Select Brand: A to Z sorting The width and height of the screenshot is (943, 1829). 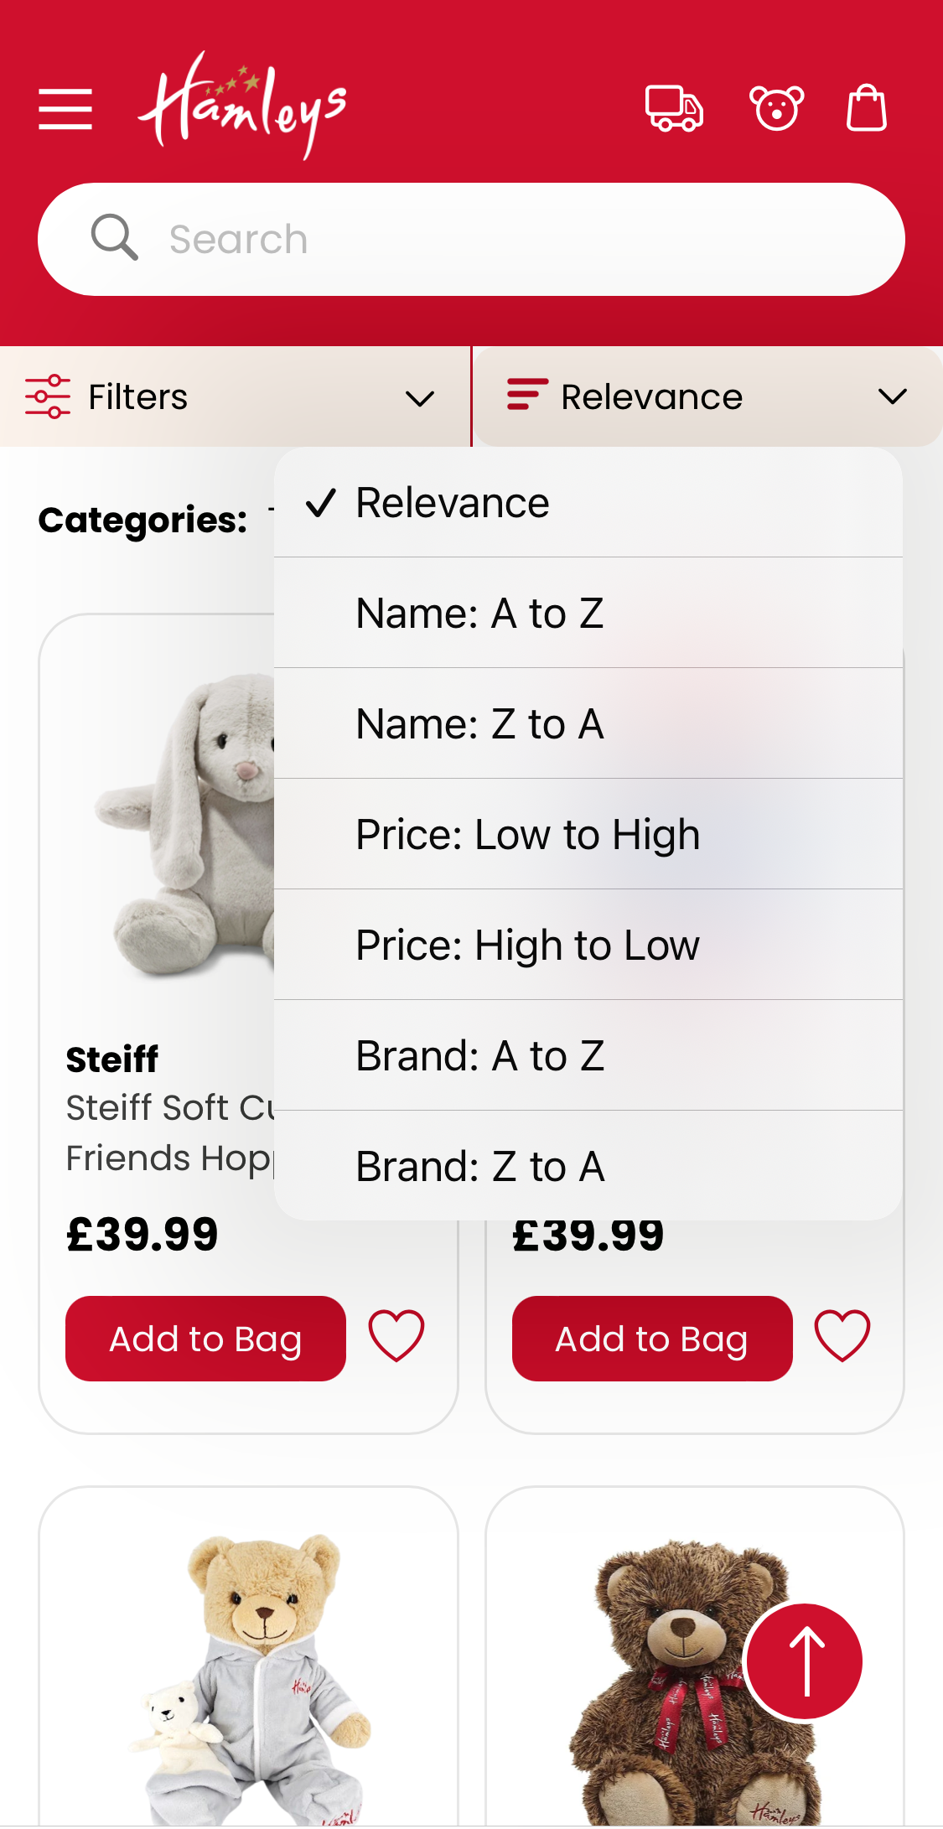point(480,1054)
